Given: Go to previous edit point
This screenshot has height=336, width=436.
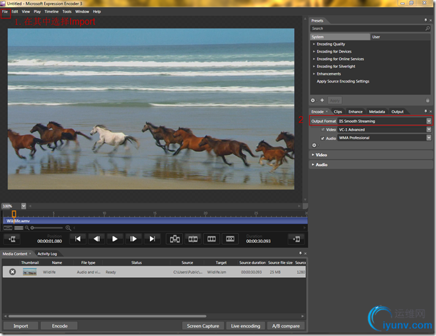Looking at the screenshot, I should pos(78,239).
